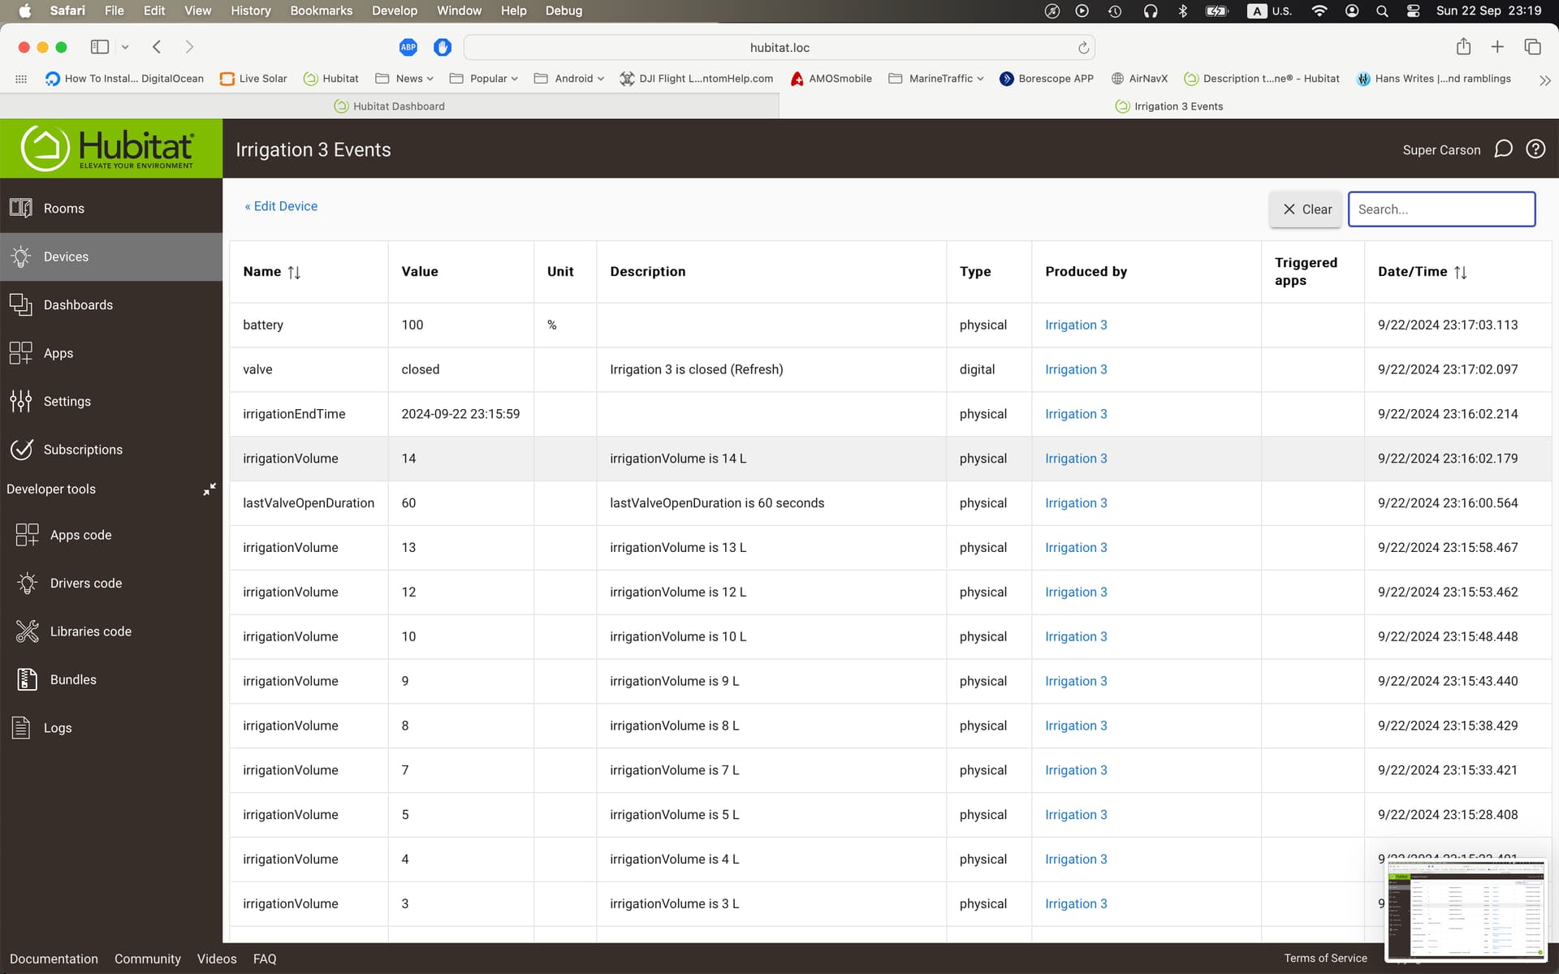Screen dimensions: 1559x974
Task: Toggle the Safari sidebar icon
Action: tap(100, 47)
